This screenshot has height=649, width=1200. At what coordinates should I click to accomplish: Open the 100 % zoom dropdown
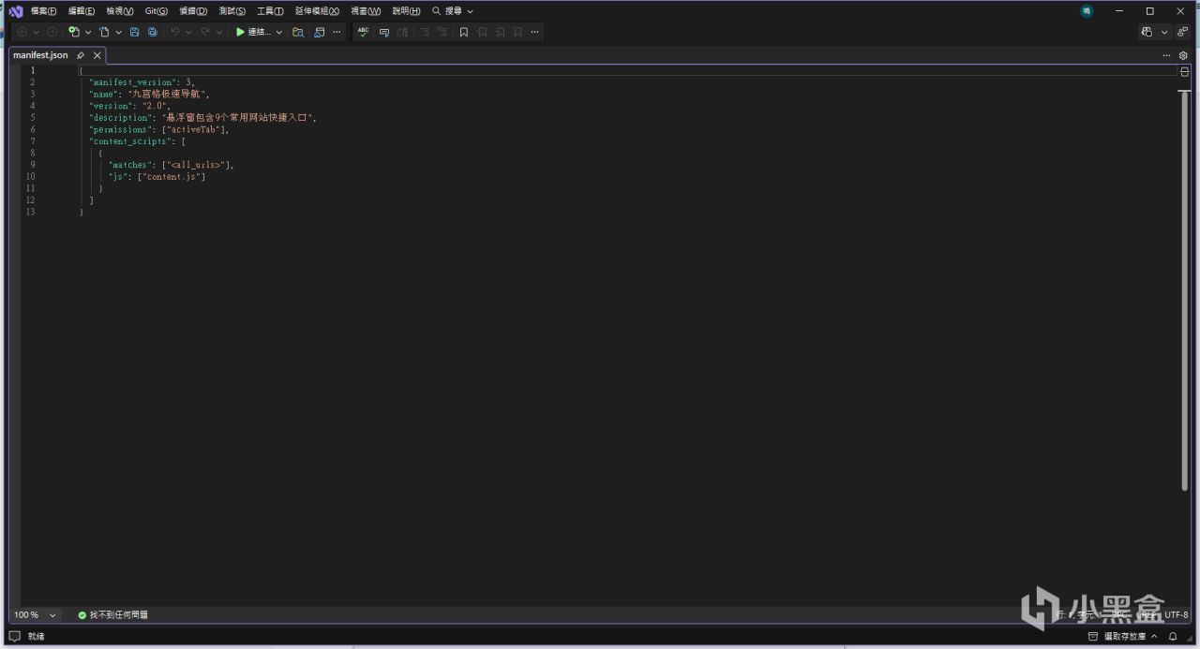[36, 615]
